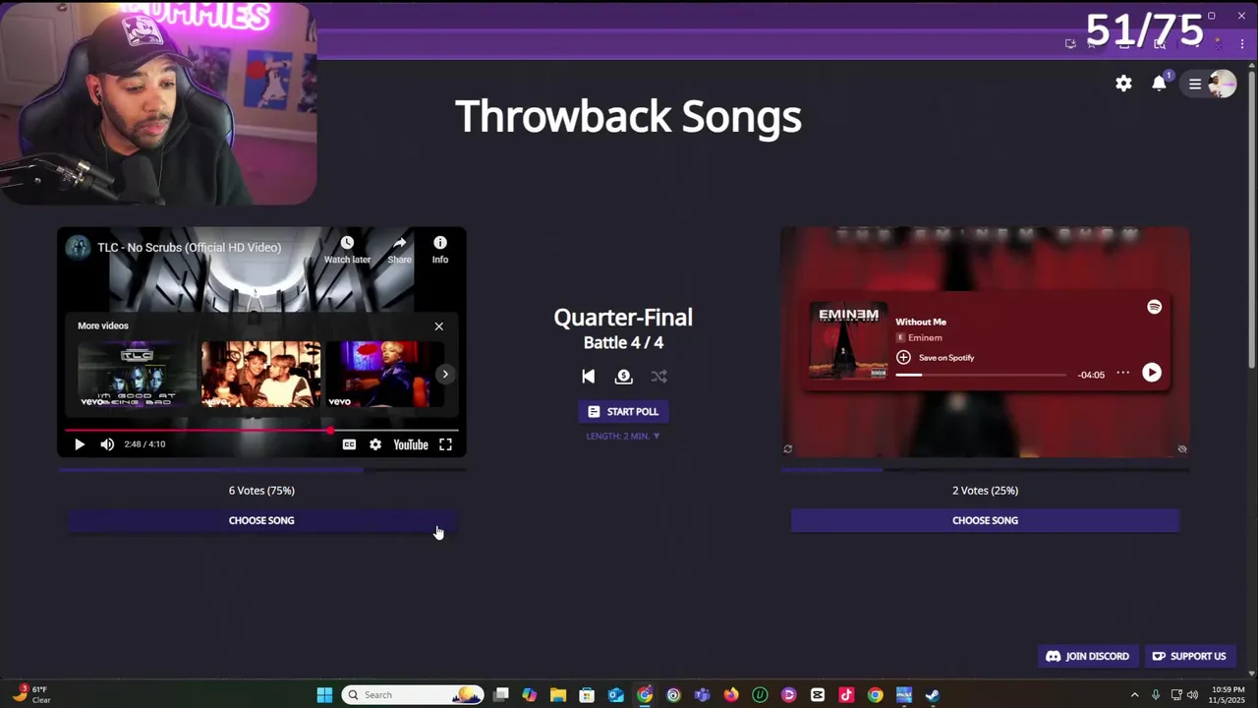The width and height of the screenshot is (1258, 708).
Task: Open the volume tray icon
Action: pos(1192,695)
